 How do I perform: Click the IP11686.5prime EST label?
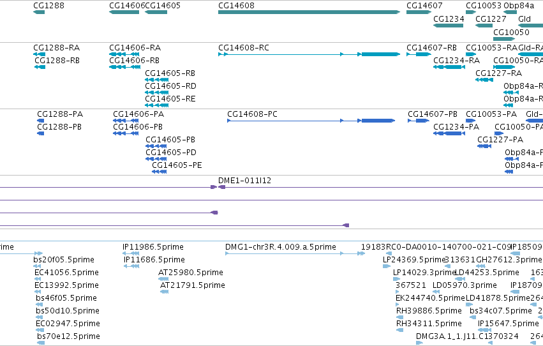154,259
